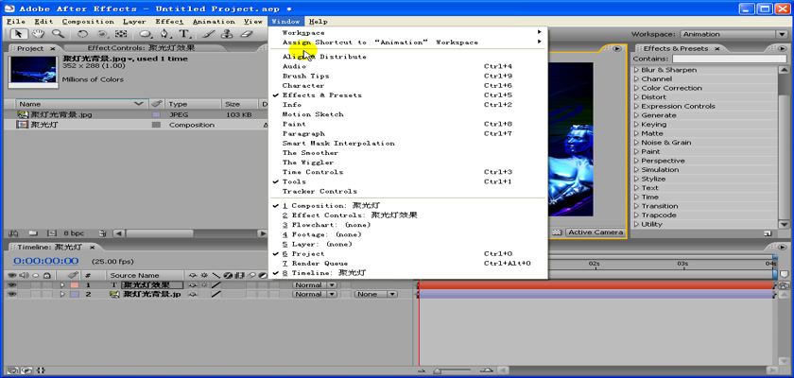
Task: Click the new folder icon in Project panel
Action: coord(33,233)
